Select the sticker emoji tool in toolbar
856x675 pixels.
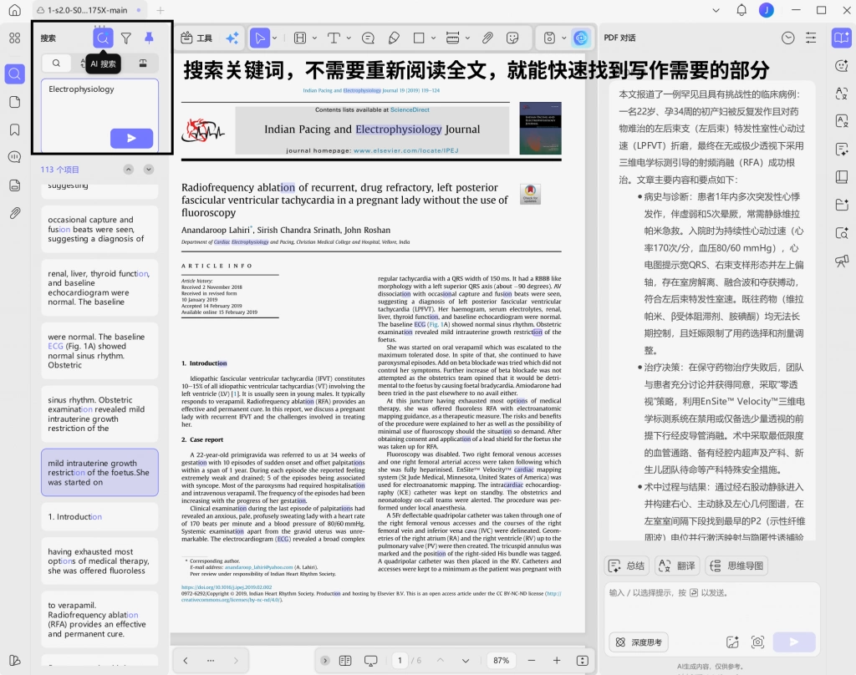512,38
